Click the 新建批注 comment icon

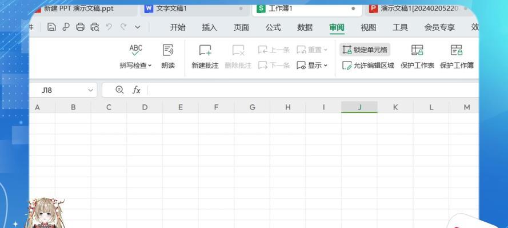pyautogui.click(x=205, y=50)
